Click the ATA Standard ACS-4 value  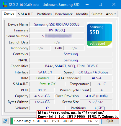coord(97,78)
